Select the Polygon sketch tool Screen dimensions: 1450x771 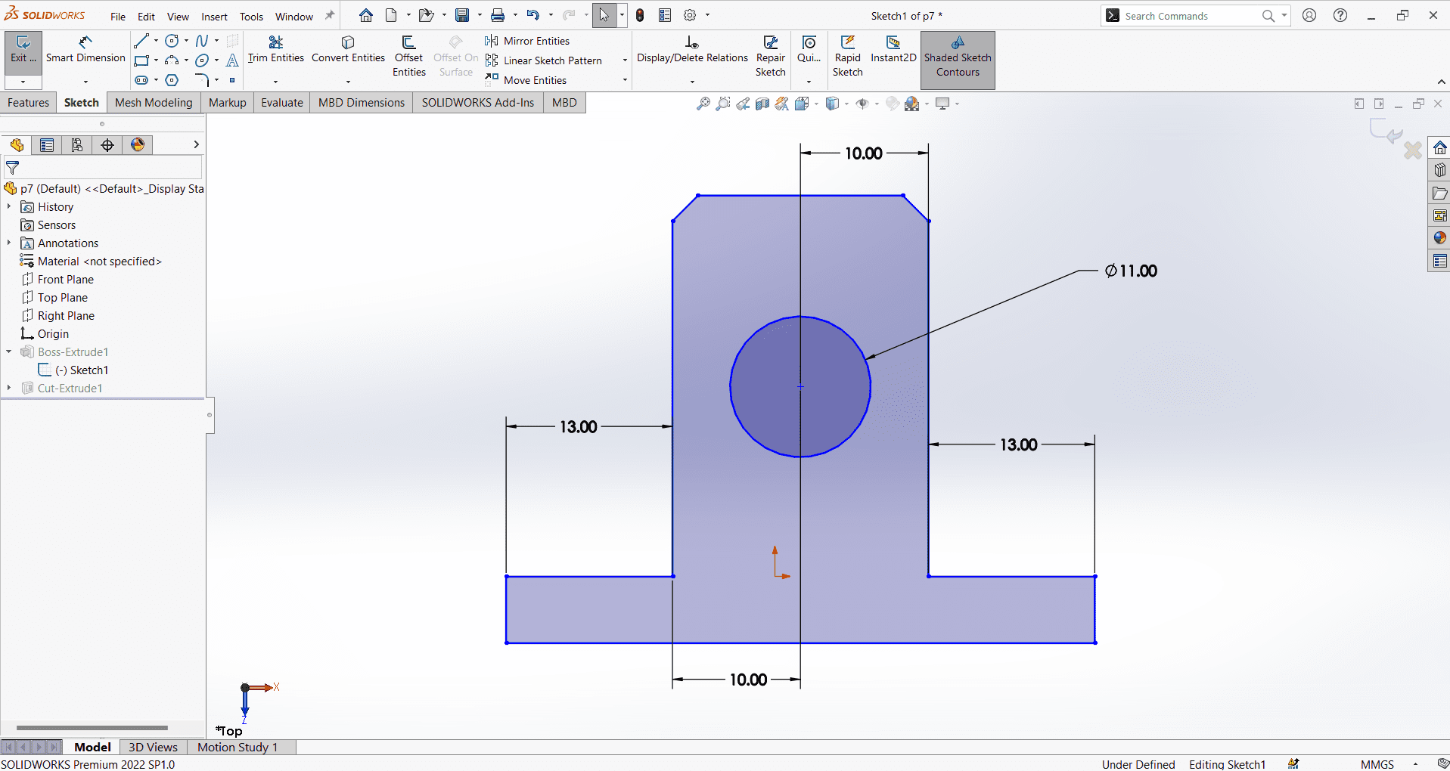(x=172, y=80)
